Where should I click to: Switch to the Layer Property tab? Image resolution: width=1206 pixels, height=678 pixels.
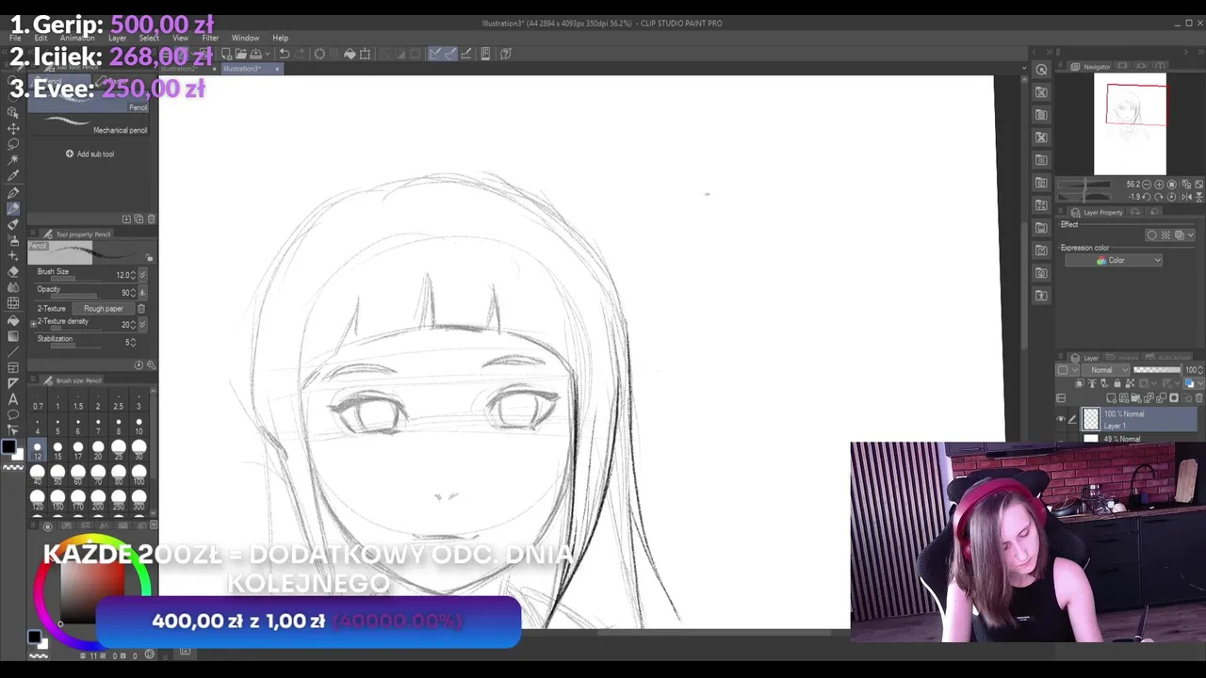(1098, 213)
